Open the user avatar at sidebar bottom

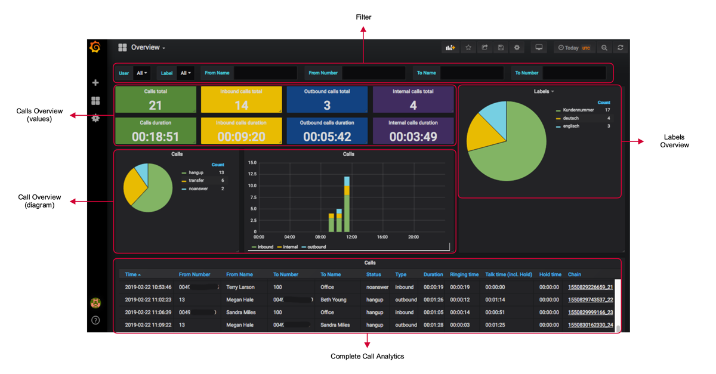coord(95,303)
